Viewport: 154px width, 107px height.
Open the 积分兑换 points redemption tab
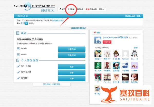pyautogui.click(x=71, y=9)
